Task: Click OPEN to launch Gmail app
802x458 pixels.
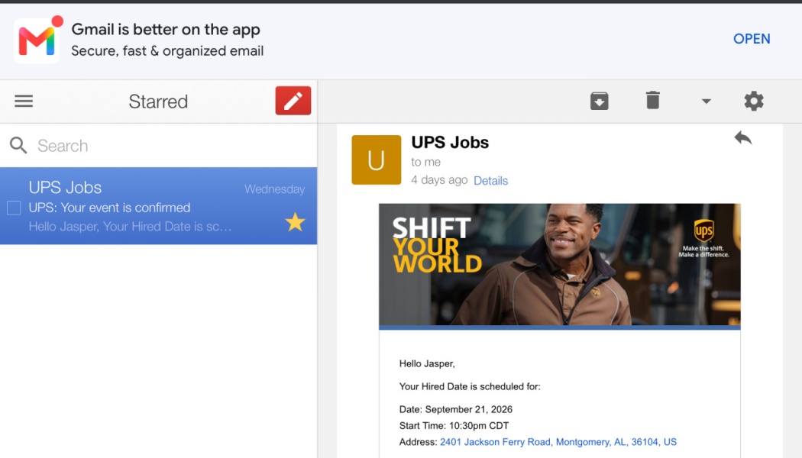Action: [x=752, y=39]
